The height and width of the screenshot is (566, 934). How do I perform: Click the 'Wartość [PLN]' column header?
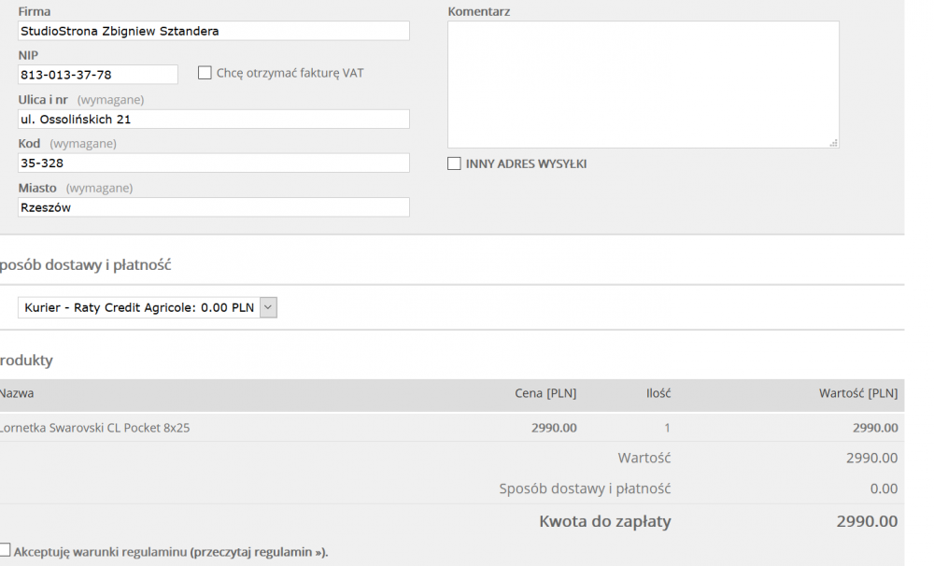point(858,393)
